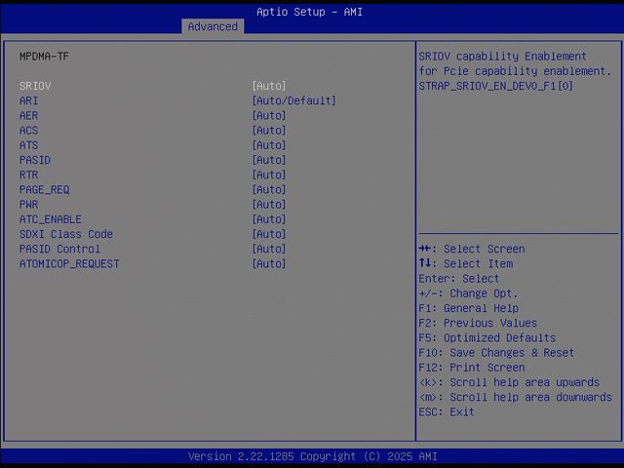Screen dimensions: 624x468
Task: Select the SDXI Class Code label
Action: click(66, 234)
